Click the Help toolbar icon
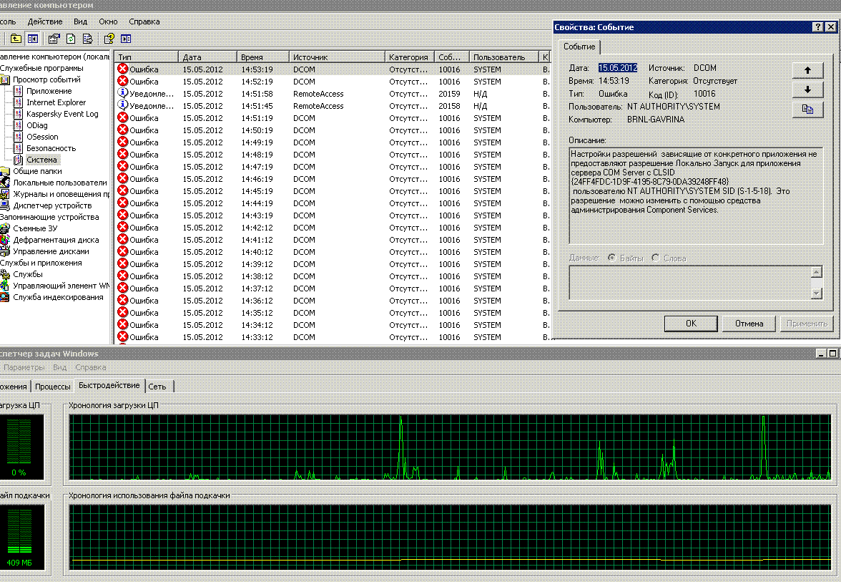Image resolution: width=841 pixels, height=582 pixels. (x=109, y=39)
